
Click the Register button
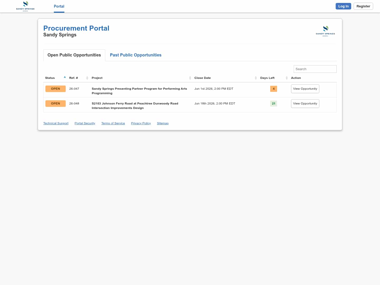(363, 6)
